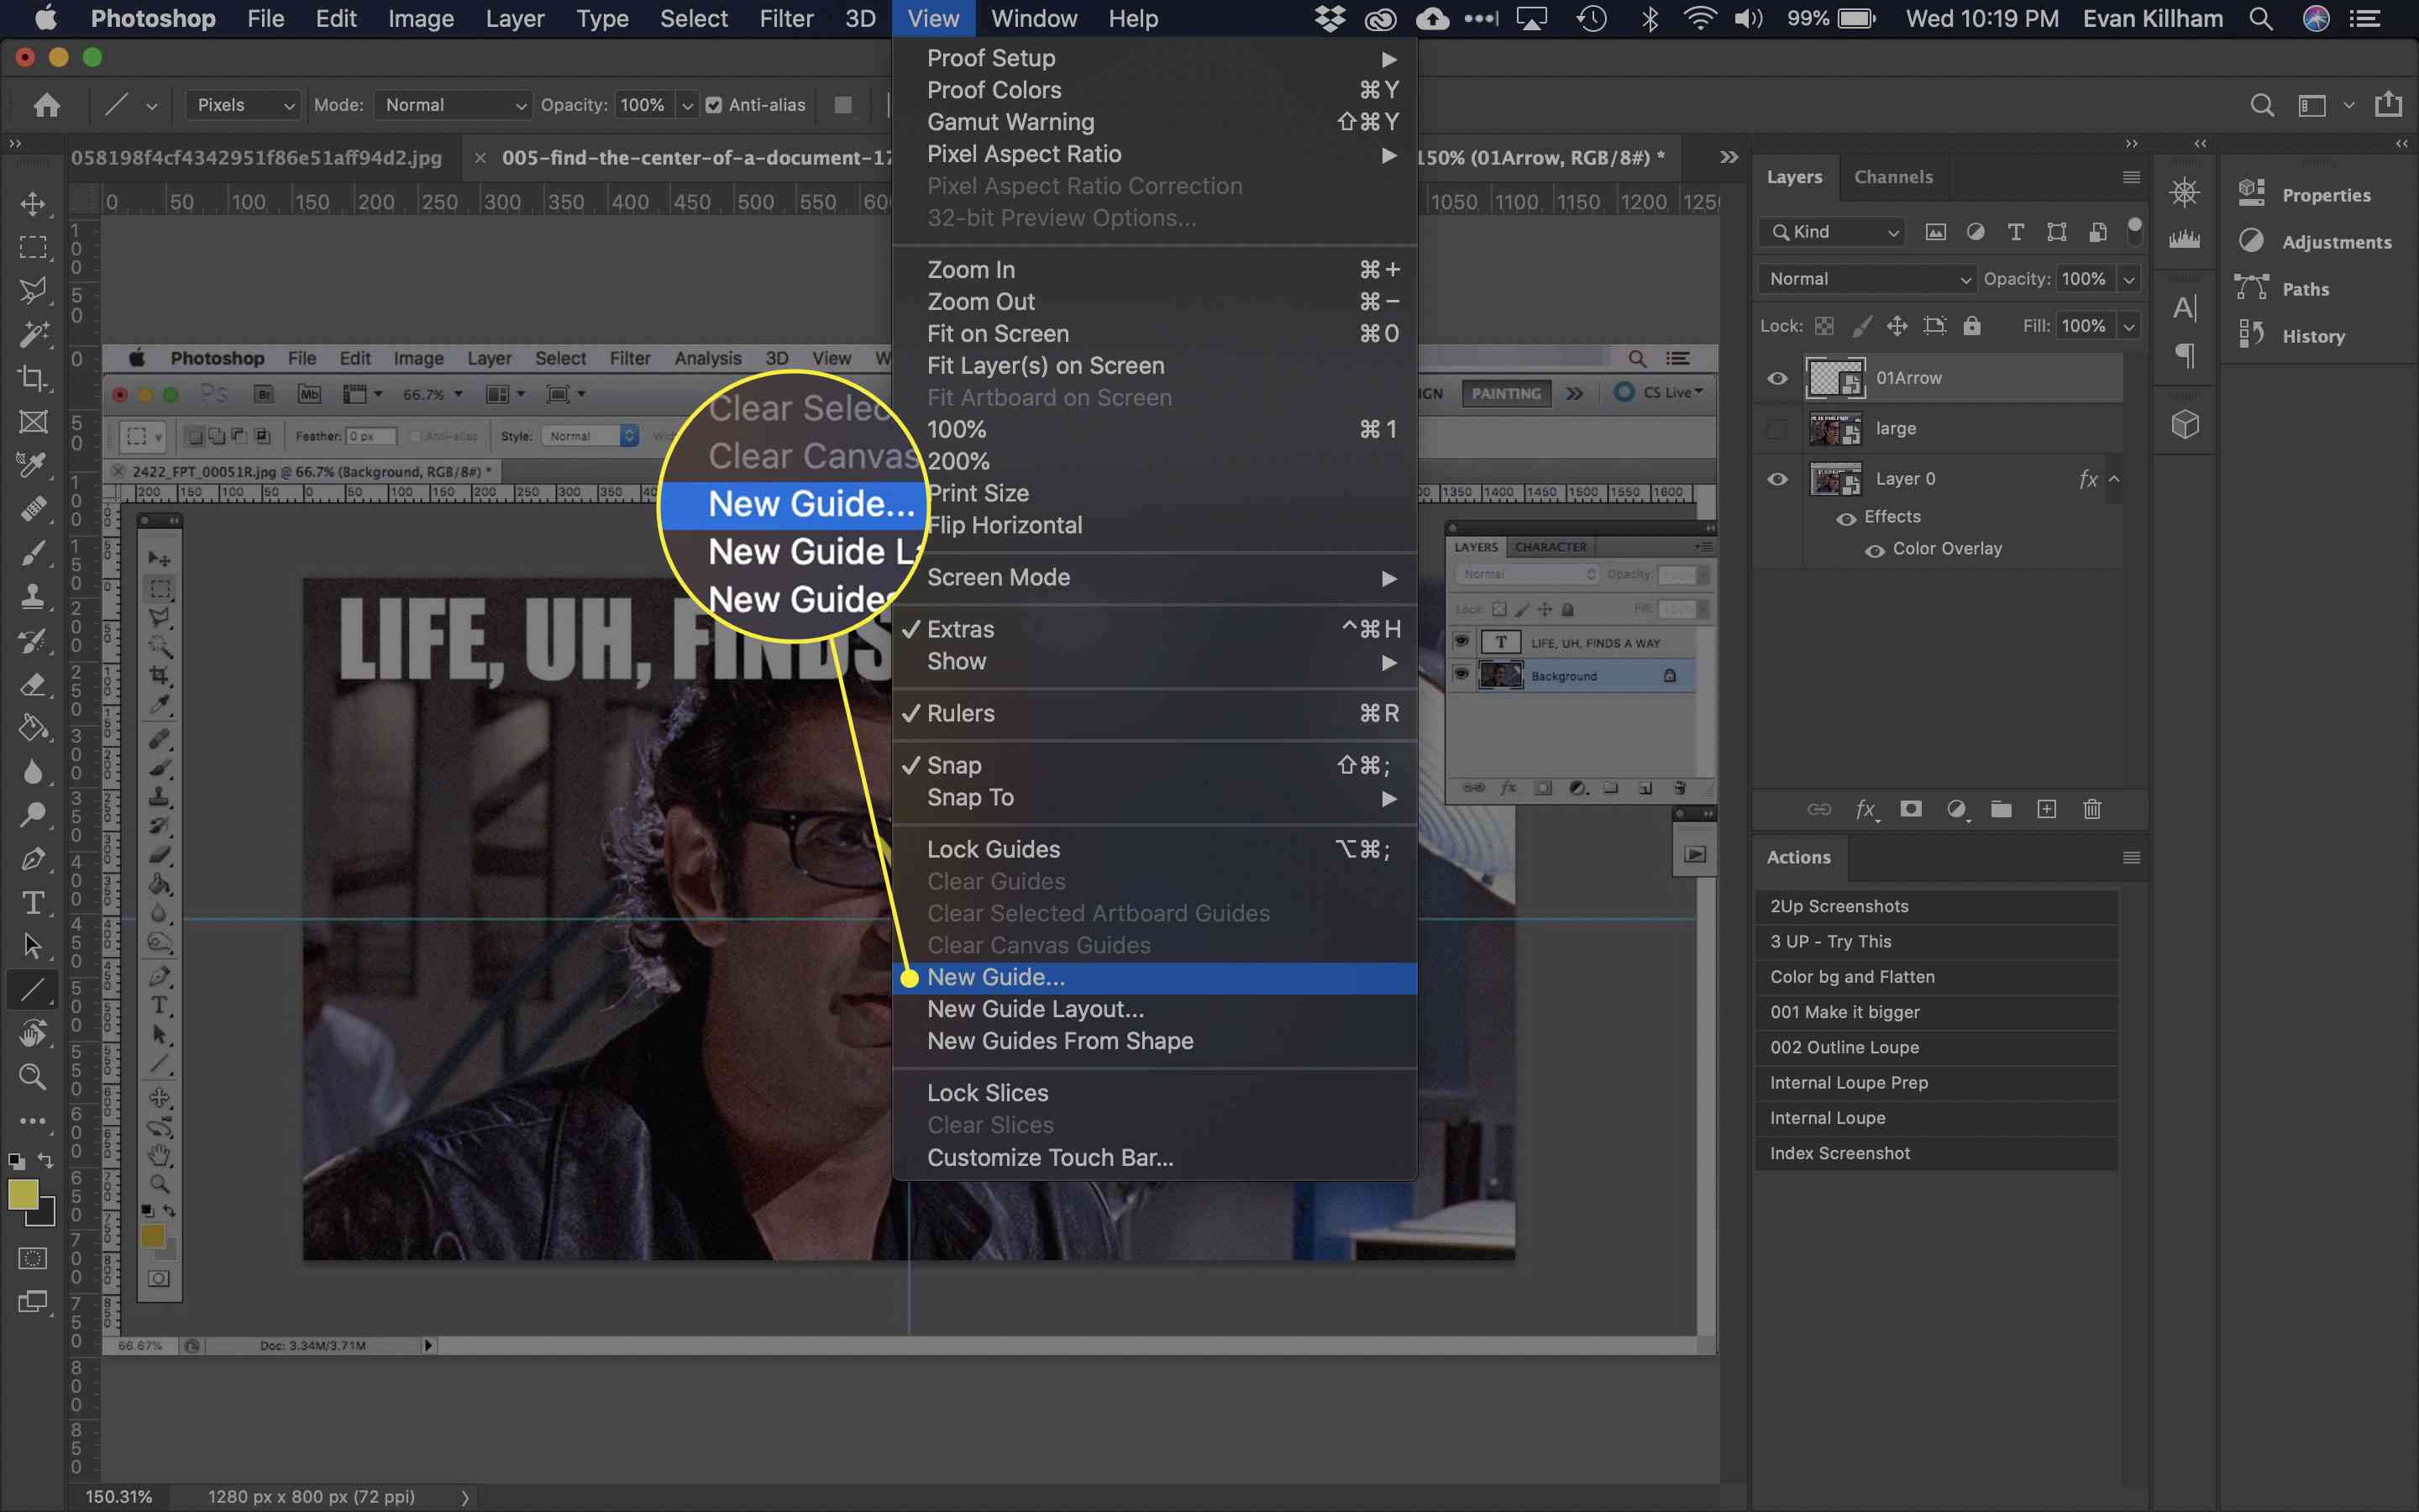Screen dimensions: 2419x1512
Task: Toggle visibility of 01Arrow layer
Action: pyautogui.click(x=1778, y=376)
